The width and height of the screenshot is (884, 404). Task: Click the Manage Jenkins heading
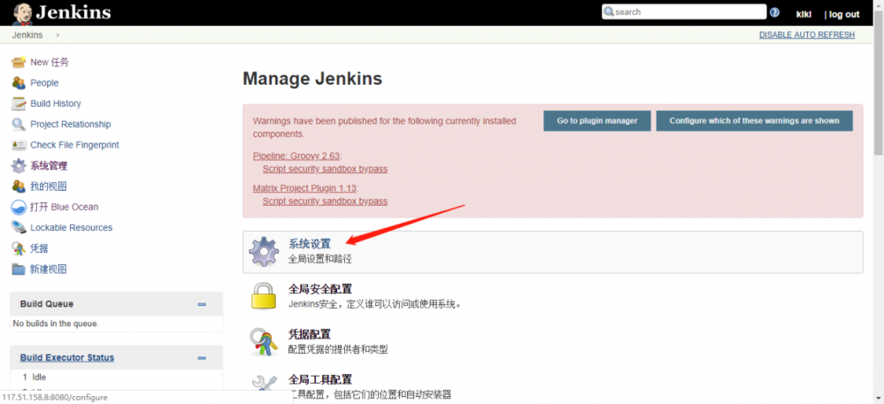coord(312,79)
